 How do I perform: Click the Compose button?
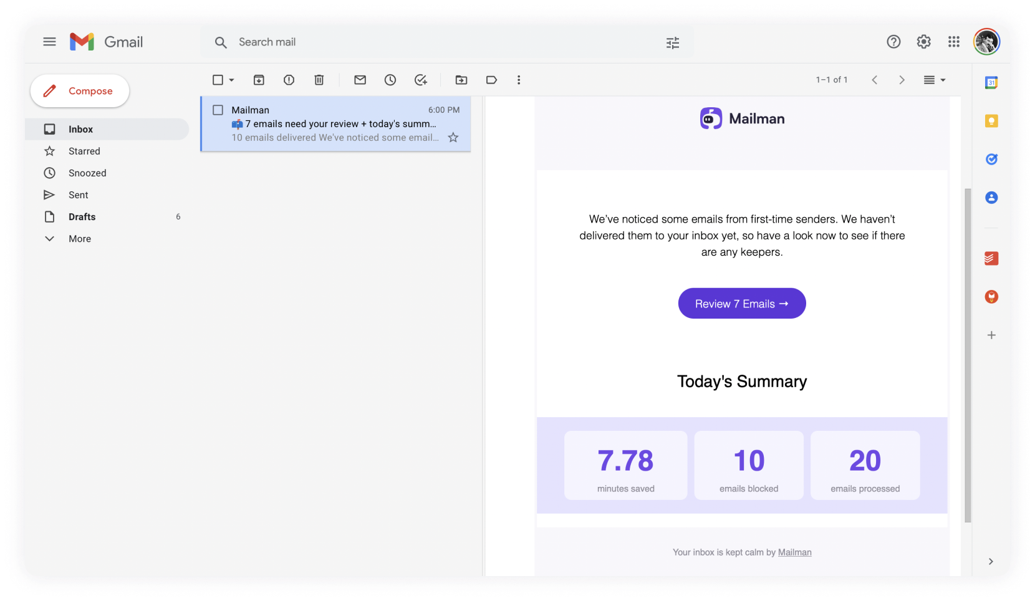(x=80, y=91)
